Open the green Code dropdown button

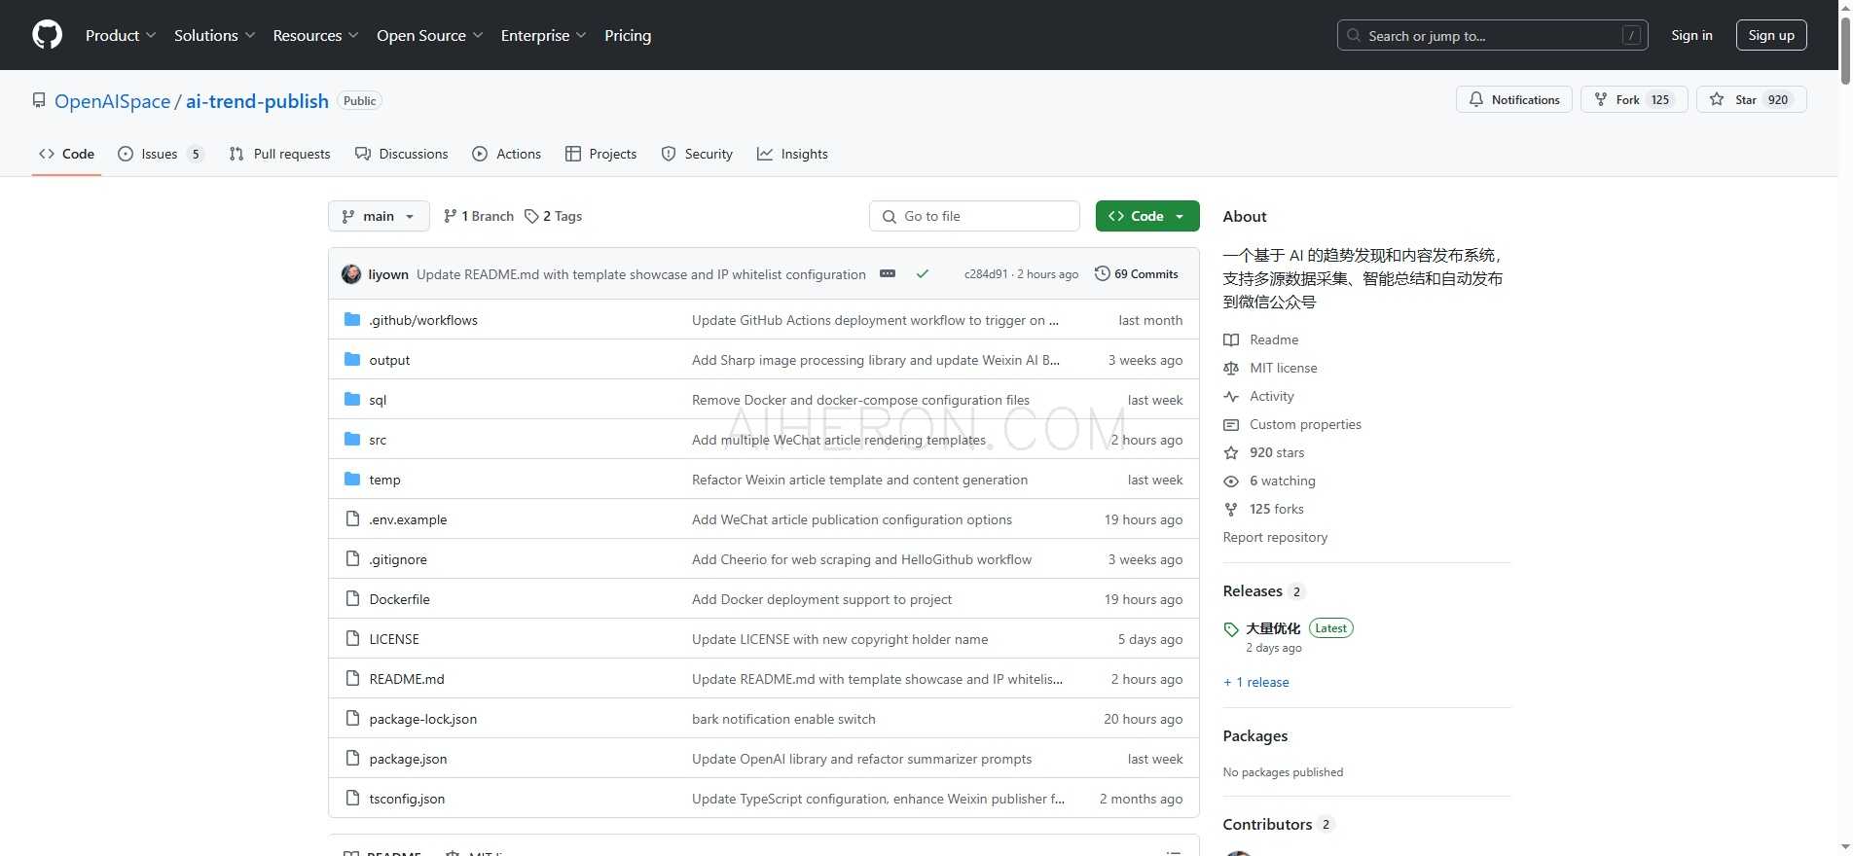[x=1147, y=216]
